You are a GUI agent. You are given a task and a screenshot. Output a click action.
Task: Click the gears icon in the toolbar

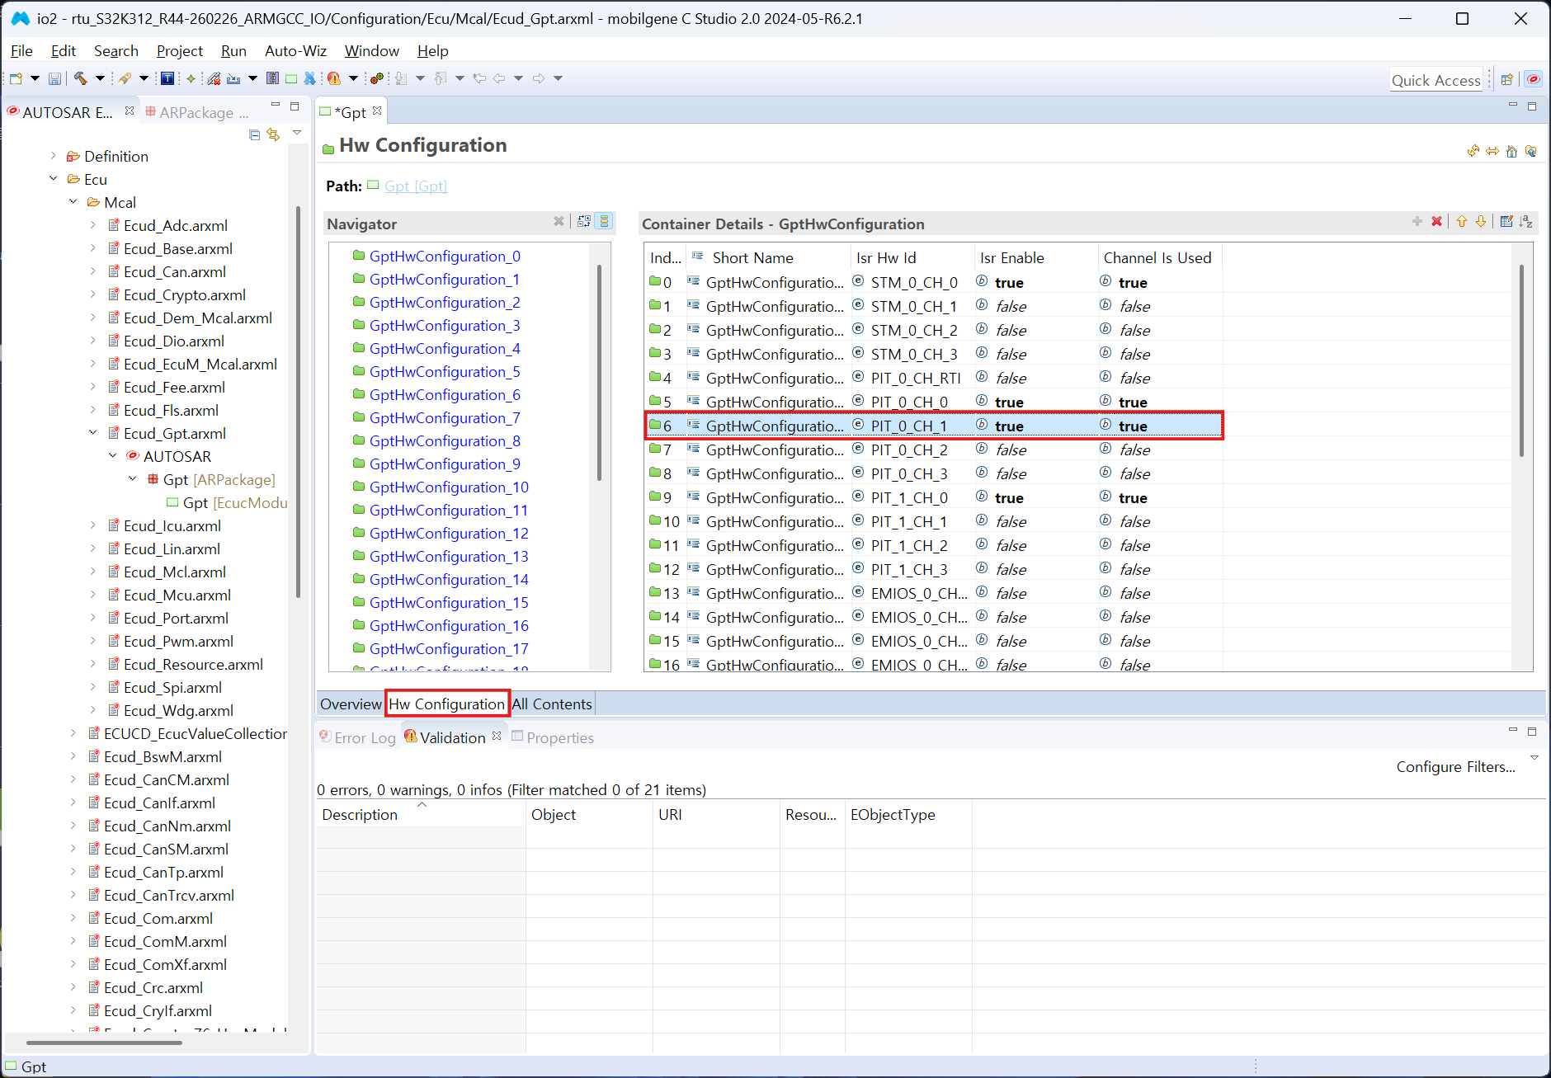pos(377,78)
